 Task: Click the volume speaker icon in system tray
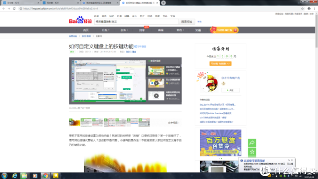[296, 176]
